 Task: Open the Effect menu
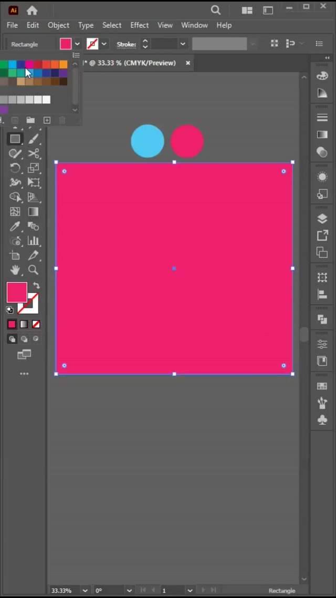tap(139, 25)
